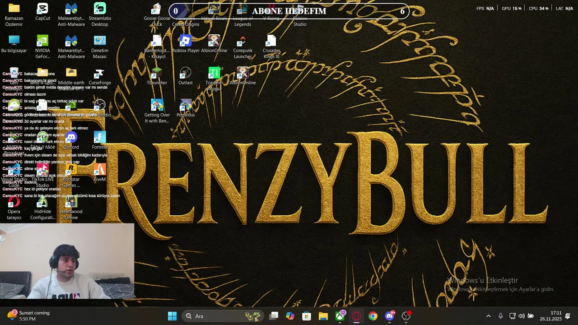Select HidHide Configuration shortcut
The height and width of the screenshot is (325, 578).
(42, 208)
